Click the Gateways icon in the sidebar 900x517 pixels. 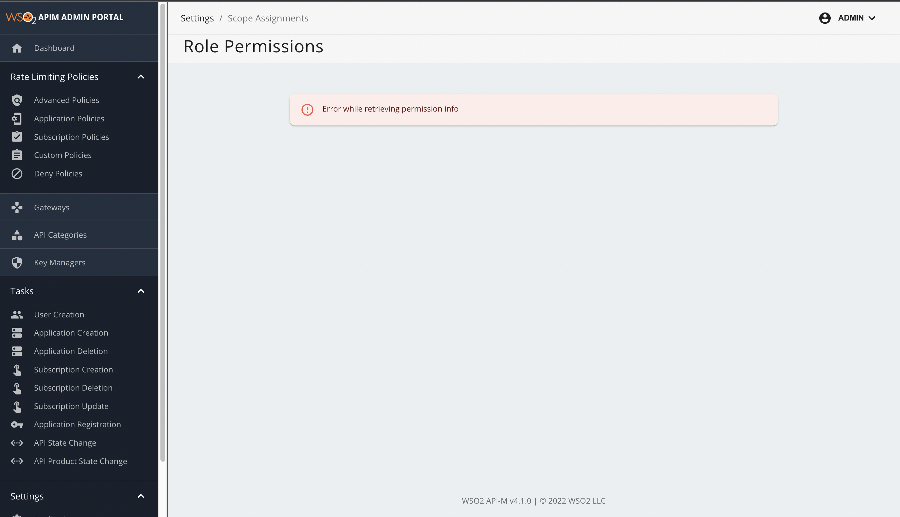tap(17, 207)
